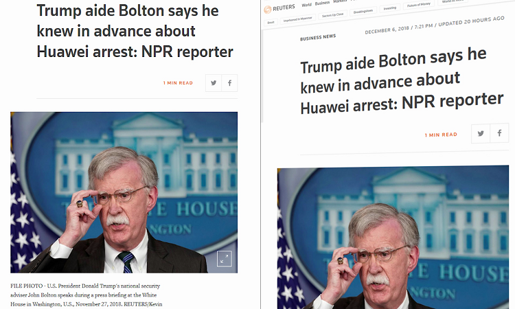Screen dimensions: 515x309
Task: Select the Investing tab
Action: click(x=390, y=8)
